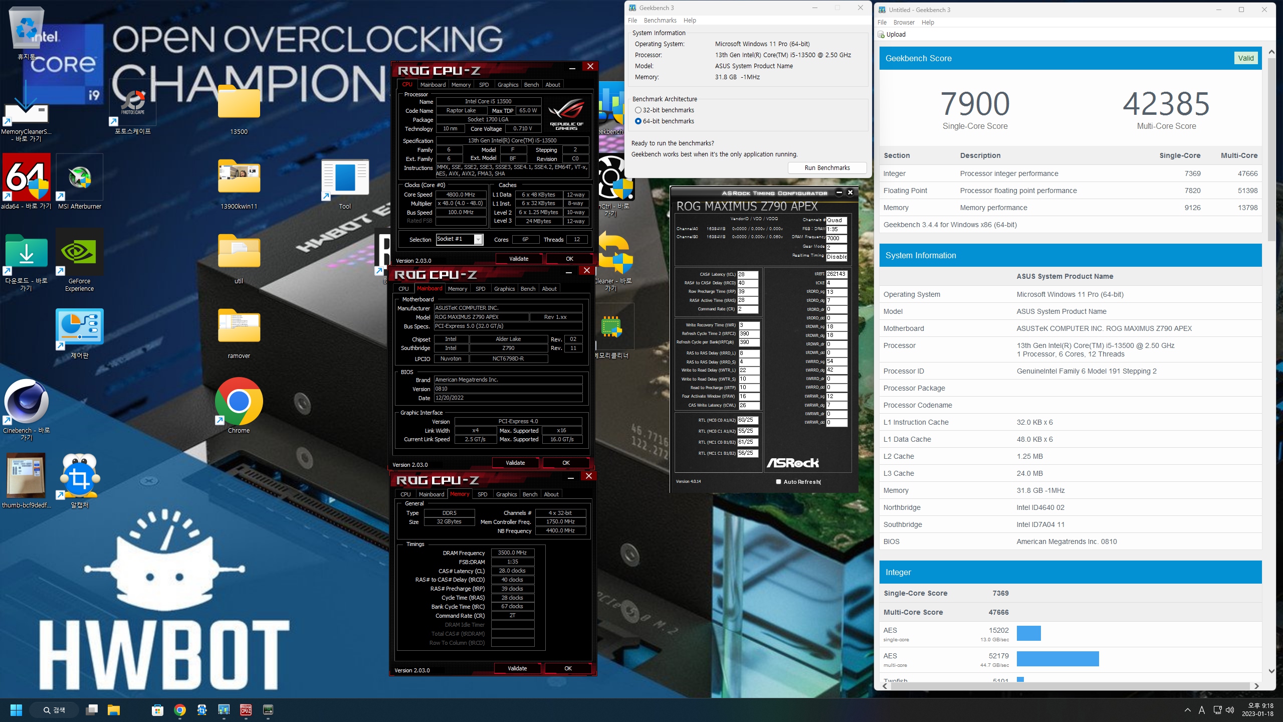Click the tREFI value field 262143
Image resolution: width=1283 pixels, height=722 pixels.
coord(836,274)
